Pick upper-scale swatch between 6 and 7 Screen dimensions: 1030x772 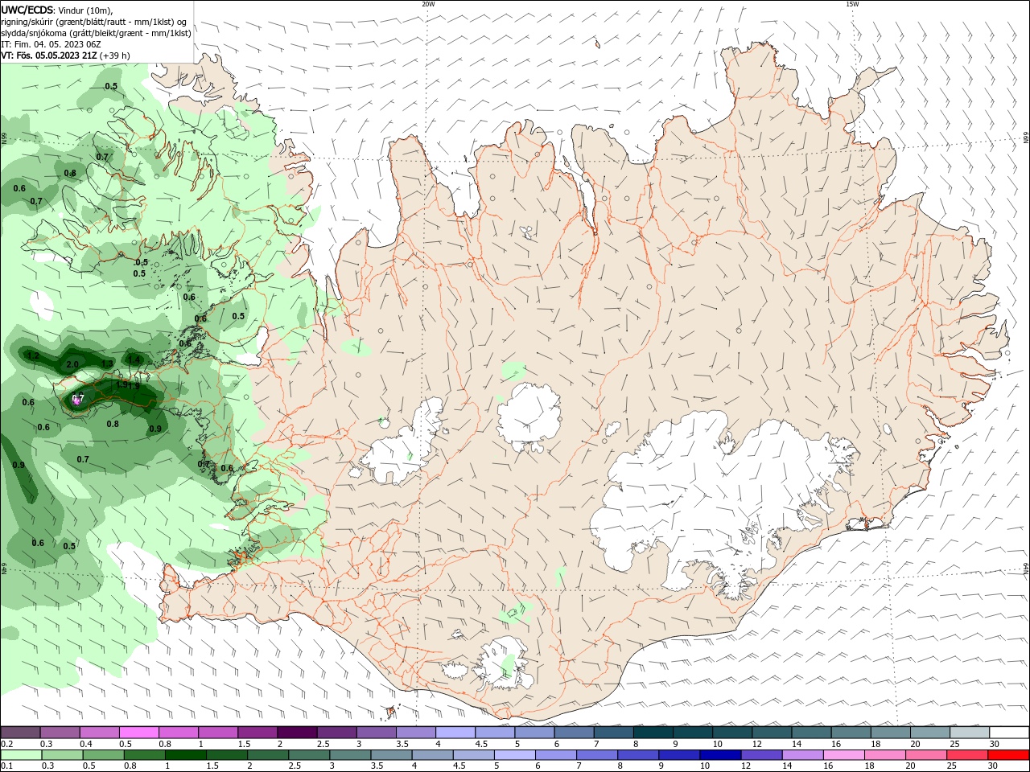click(574, 733)
